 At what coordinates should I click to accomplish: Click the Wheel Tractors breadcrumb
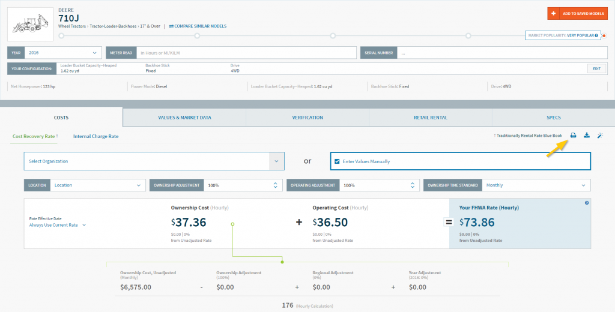[72, 26]
